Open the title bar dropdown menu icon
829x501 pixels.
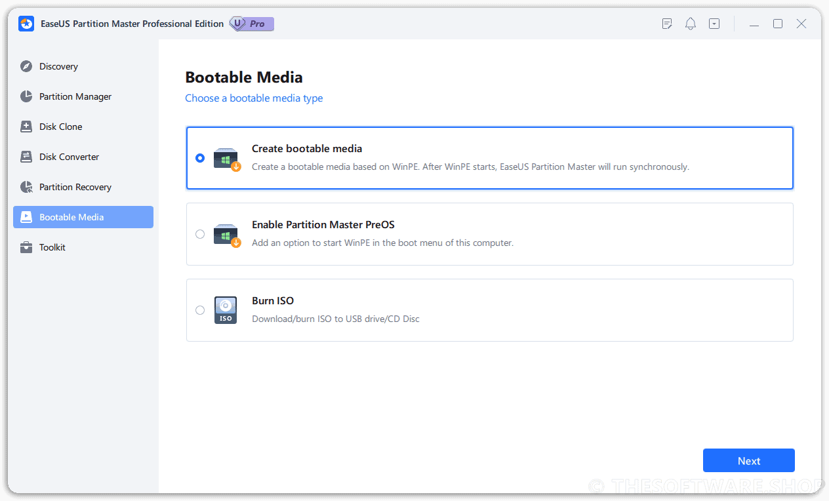point(714,24)
